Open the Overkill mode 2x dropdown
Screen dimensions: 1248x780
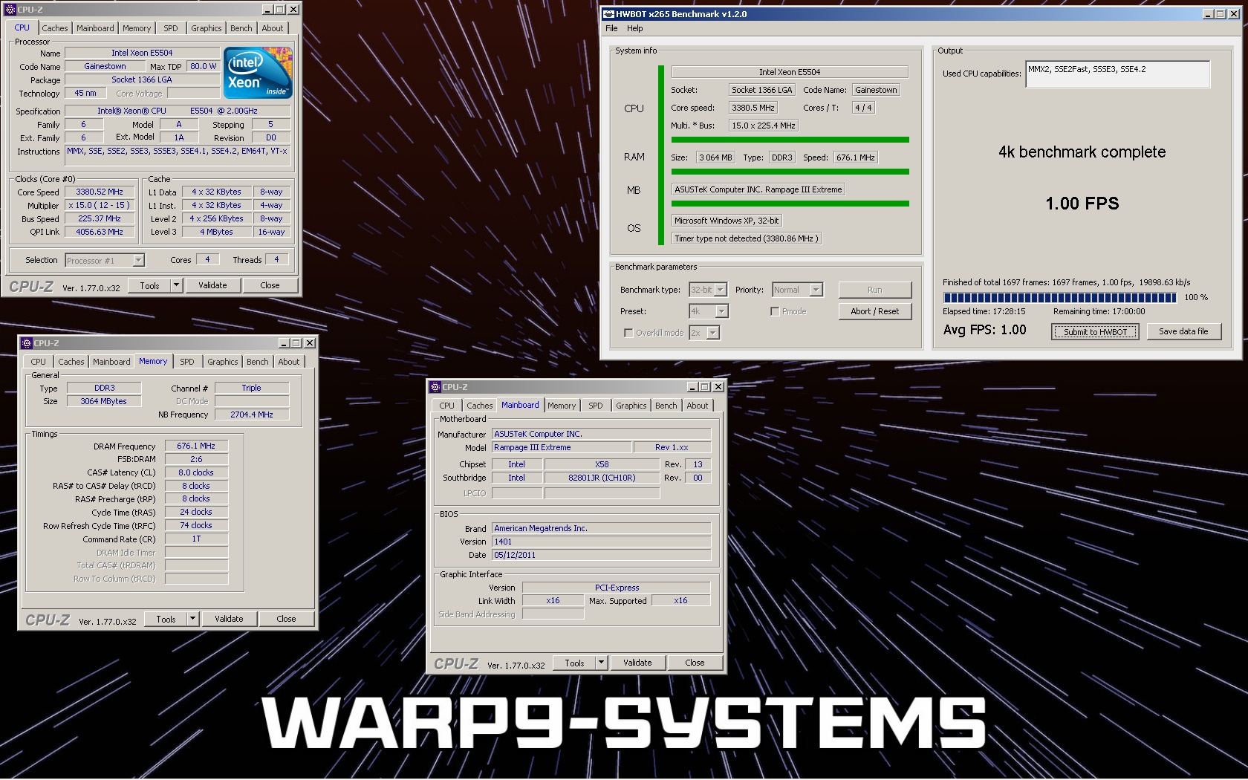pos(713,333)
